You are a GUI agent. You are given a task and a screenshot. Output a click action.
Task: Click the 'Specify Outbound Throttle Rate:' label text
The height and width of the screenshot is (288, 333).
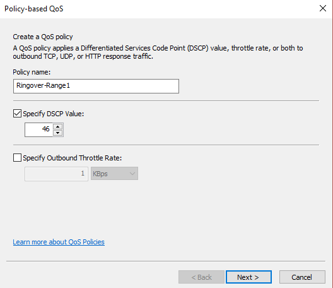(72, 158)
